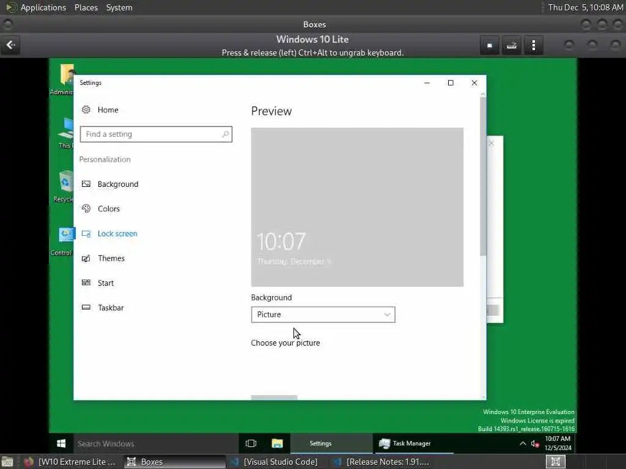Screen dimensions: 626x469
Task: Switch to Visual Studio Code in panel
Action: 276,462
